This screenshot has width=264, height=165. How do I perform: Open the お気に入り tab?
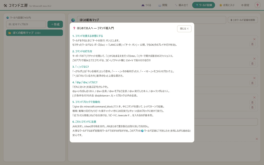pos(227,5)
